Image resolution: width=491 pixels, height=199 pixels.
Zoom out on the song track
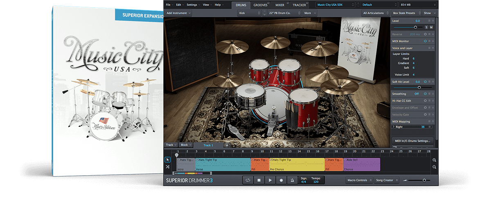434,167
